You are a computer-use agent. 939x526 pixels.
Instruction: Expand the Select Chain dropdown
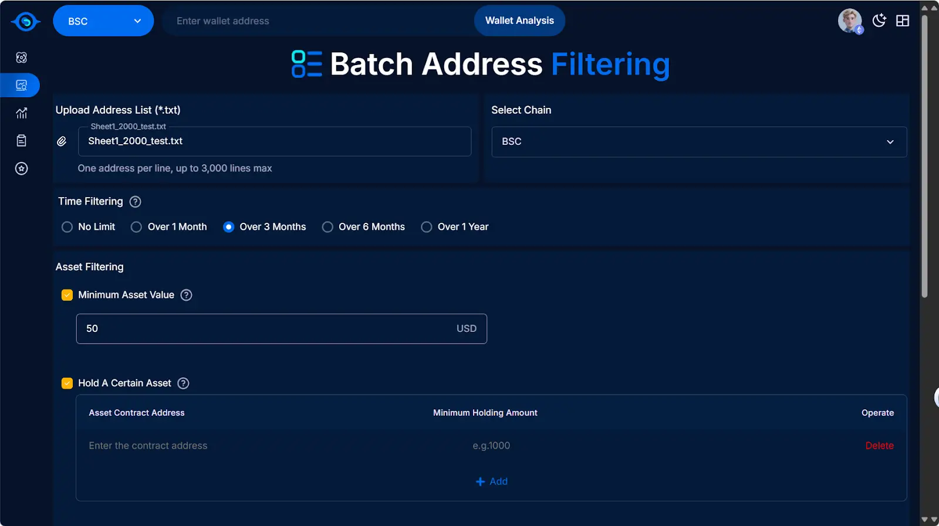[698, 142]
